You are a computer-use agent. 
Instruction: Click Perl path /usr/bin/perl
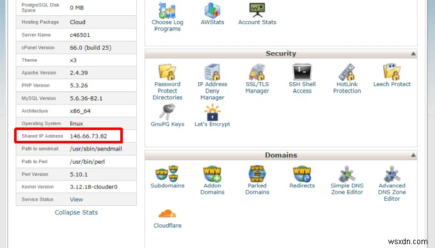pyautogui.click(x=87, y=162)
